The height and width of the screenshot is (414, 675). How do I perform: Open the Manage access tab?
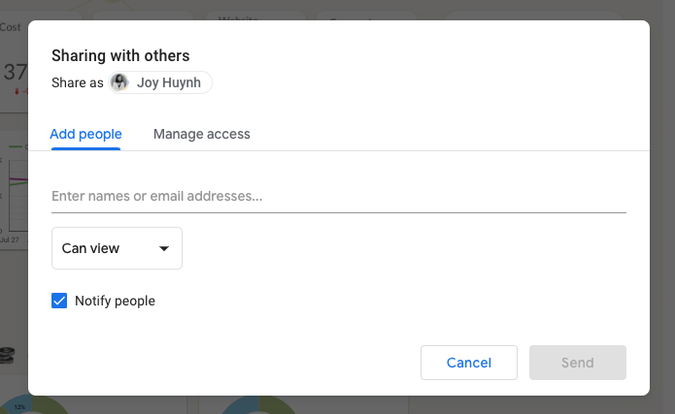[201, 134]
